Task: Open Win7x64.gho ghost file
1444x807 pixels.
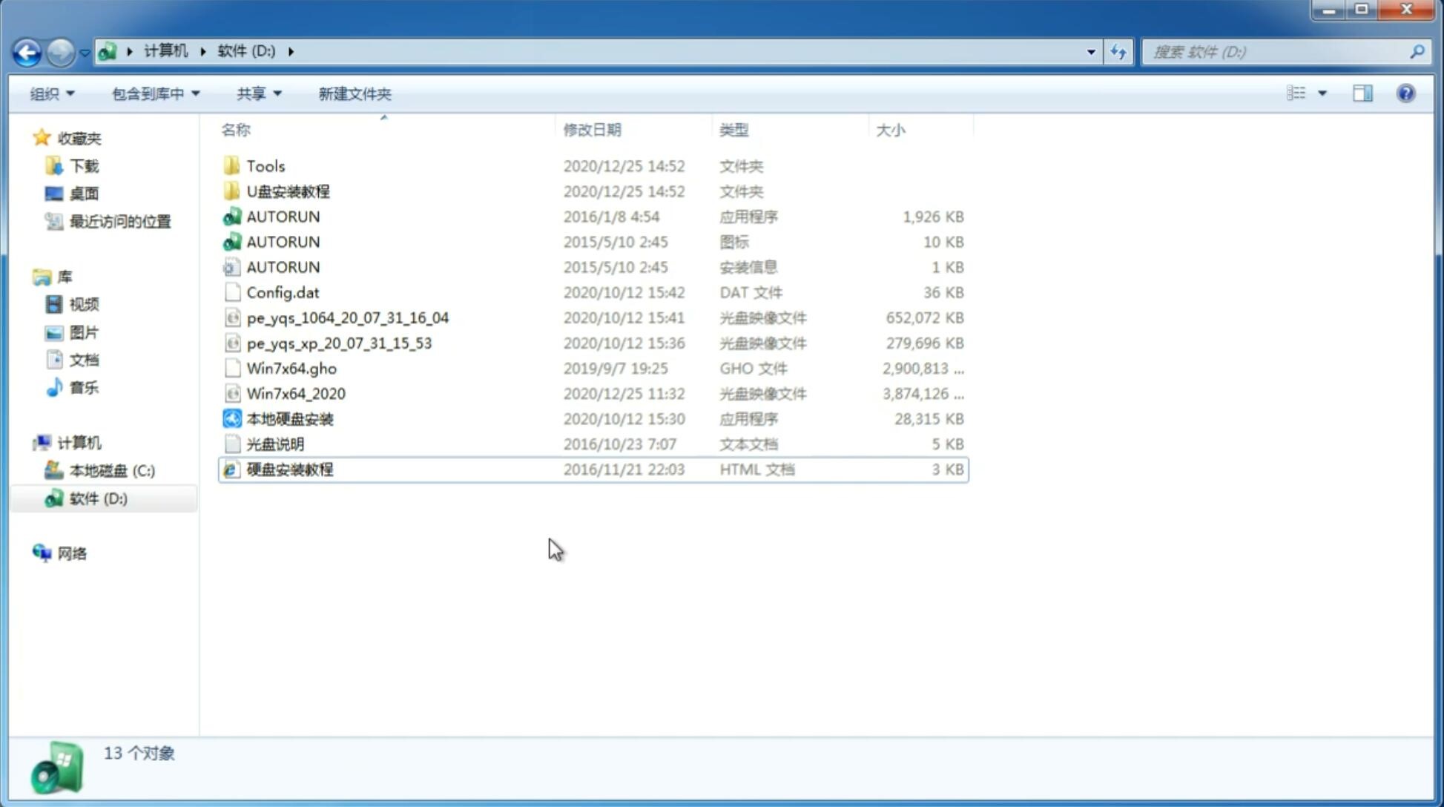Action: point(291,367)
